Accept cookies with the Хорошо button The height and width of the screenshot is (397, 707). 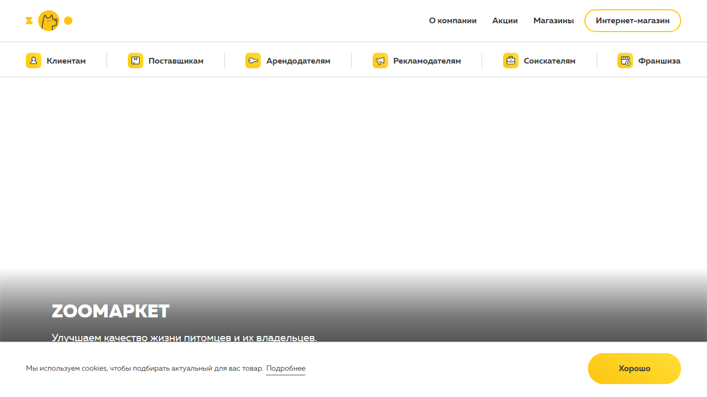point(635,369)
